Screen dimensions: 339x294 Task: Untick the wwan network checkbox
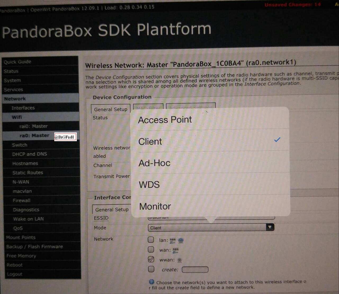[x=151, y=259]
